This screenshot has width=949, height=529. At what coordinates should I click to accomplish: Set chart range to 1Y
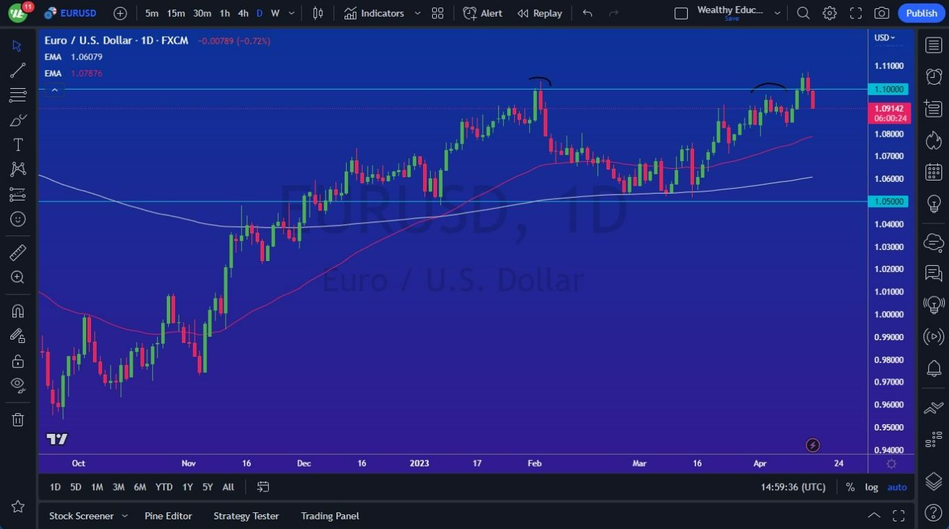tap(187, 487)
